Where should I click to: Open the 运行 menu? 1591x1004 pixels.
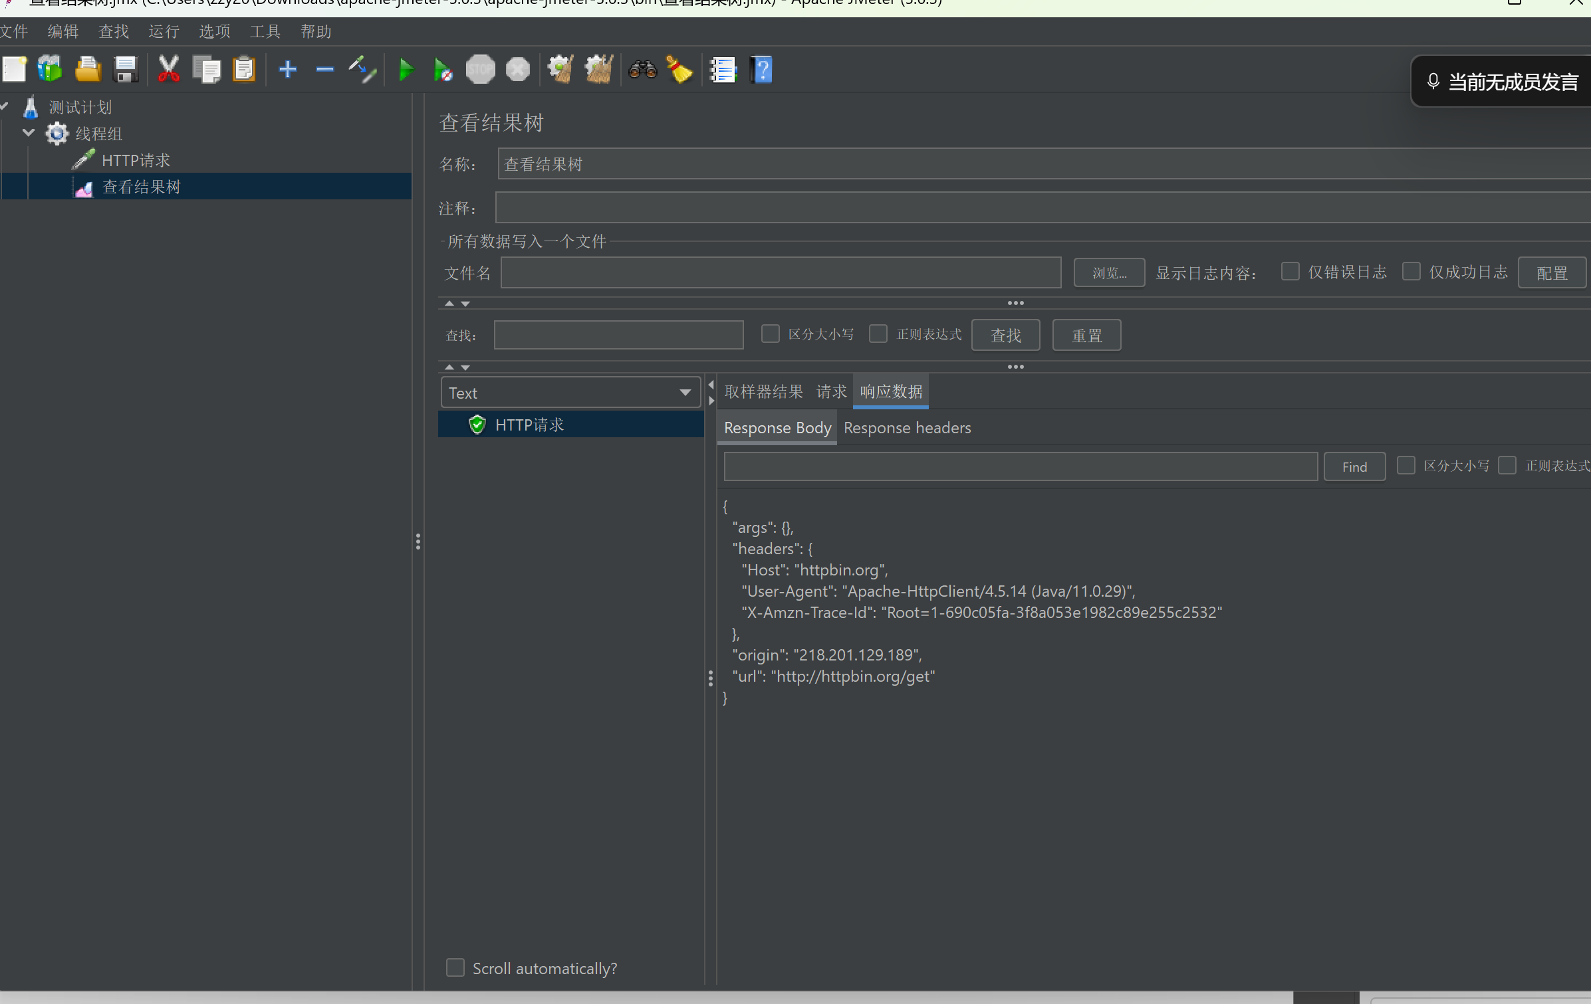tap(164, 31)
